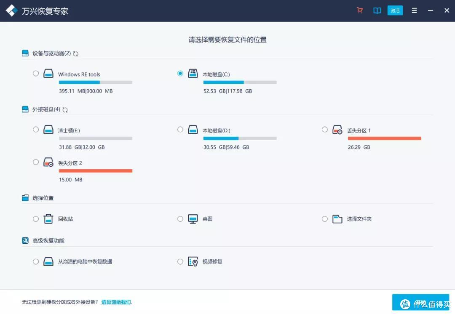The image size is (455, 314).
Task: Select the 选择文件夹 radio button
Action: point(325,218)
